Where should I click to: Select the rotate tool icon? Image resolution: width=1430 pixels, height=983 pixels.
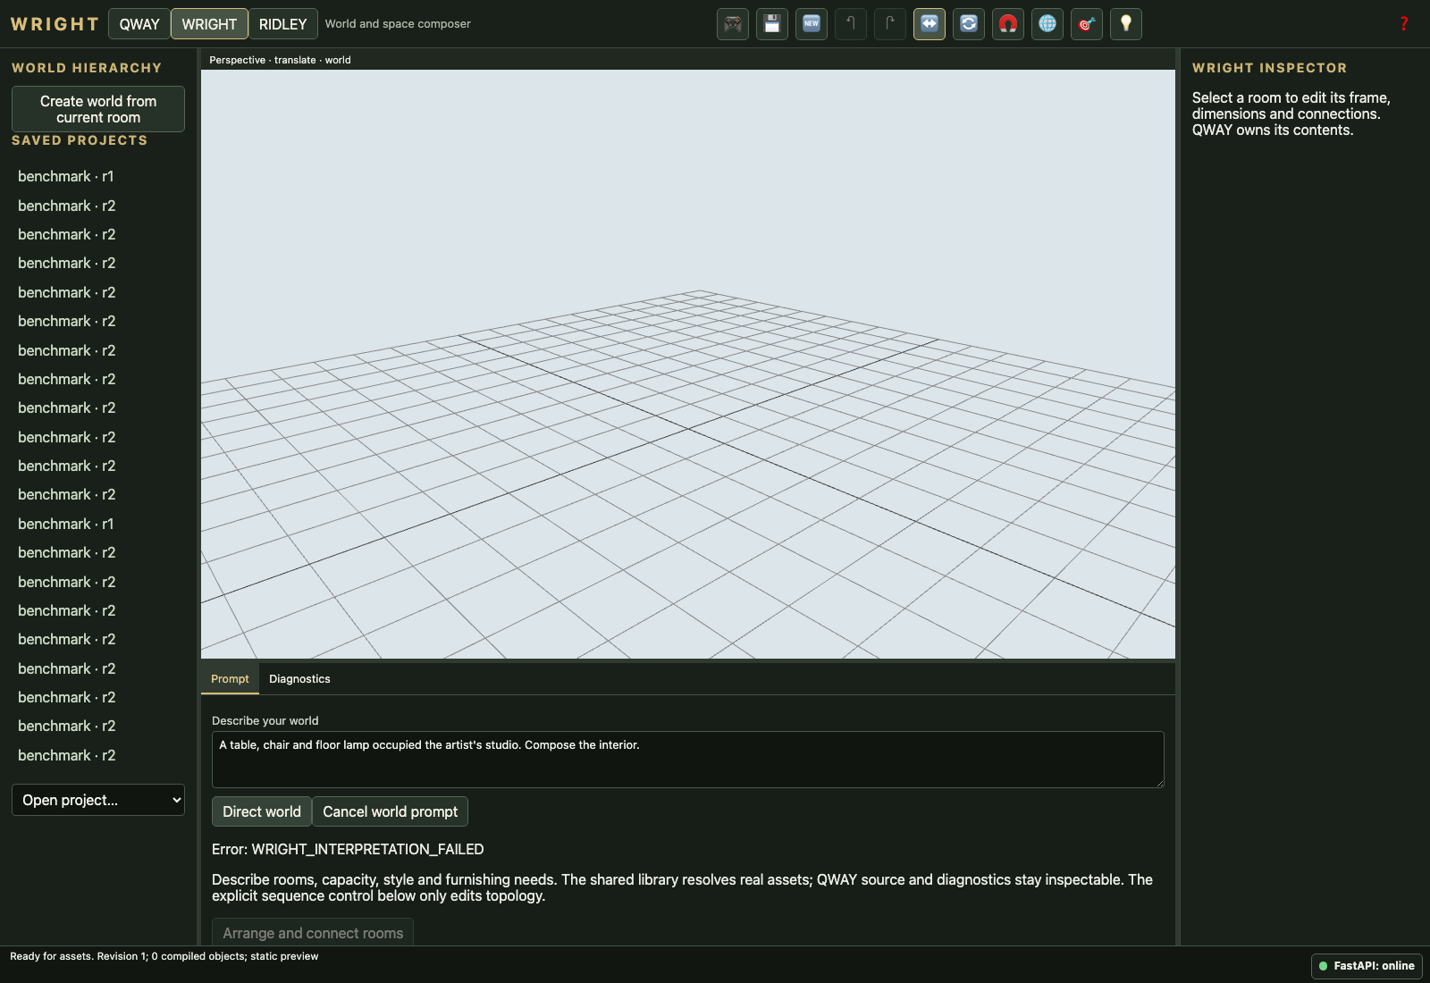969,24
